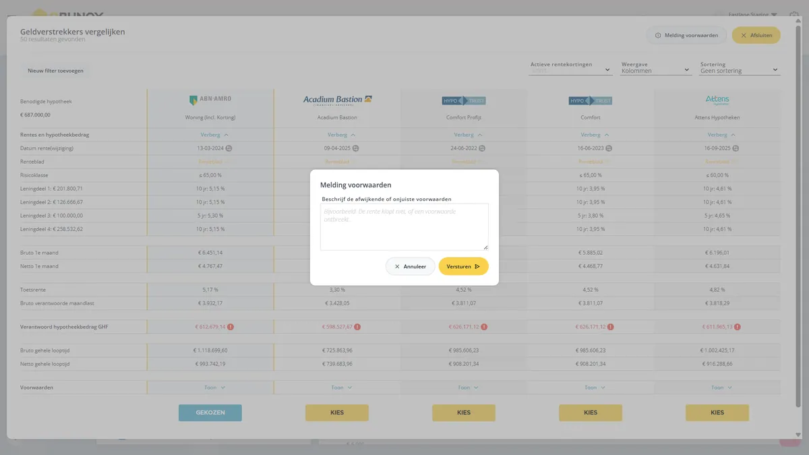
Task: Click the icon beside date 16-09-2025
Action: pos(736,148)
